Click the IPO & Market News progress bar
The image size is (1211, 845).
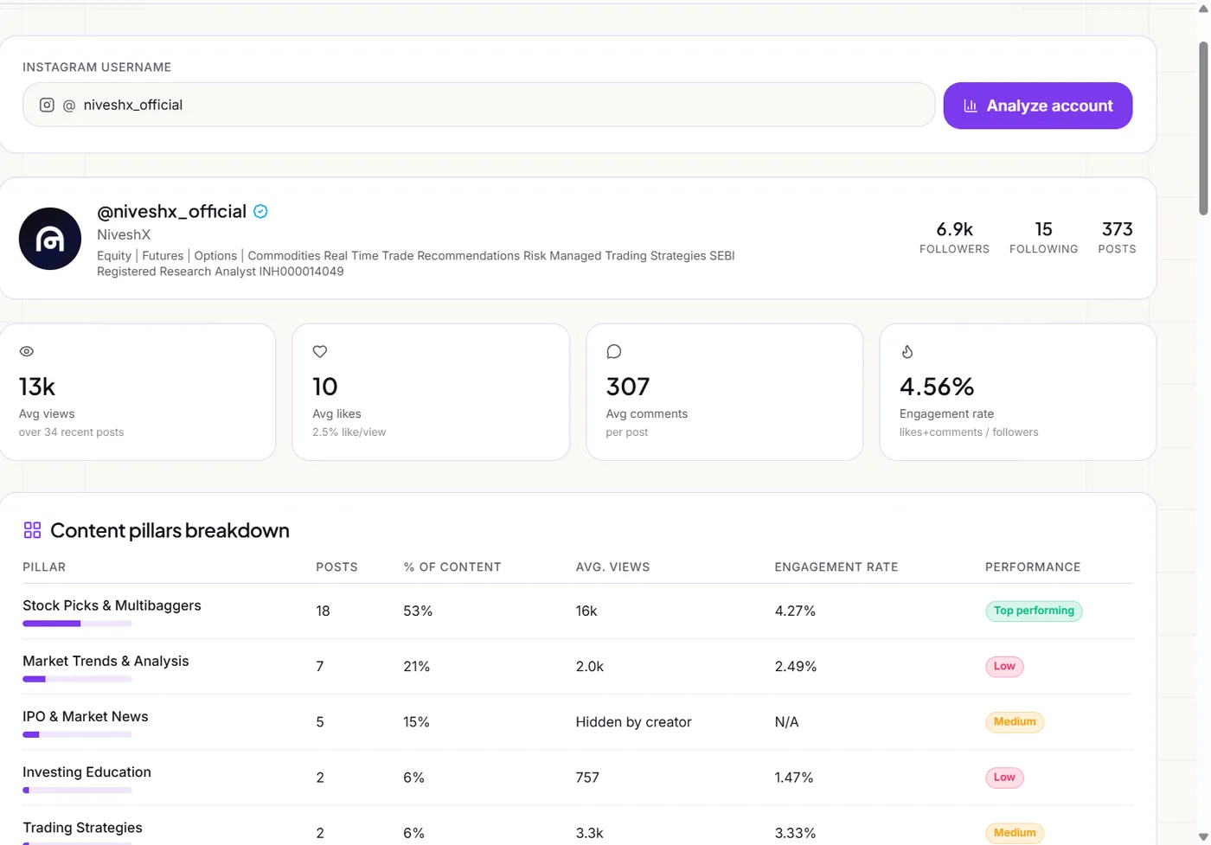(77, 734)
